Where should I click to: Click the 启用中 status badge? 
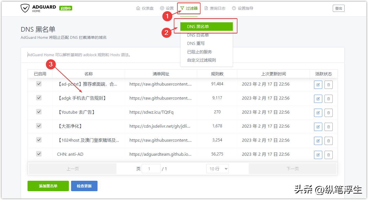click(x=66, y=8)
